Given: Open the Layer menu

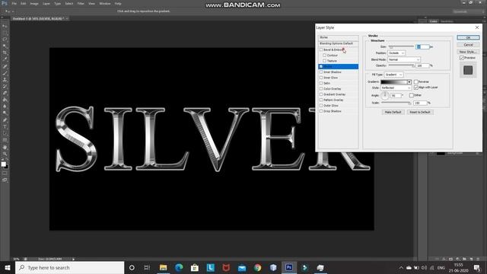Looking at the screenshot, I should (x=46, y=4).
